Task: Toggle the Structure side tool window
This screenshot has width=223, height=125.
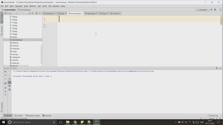Action: click(x=2, y=31)
